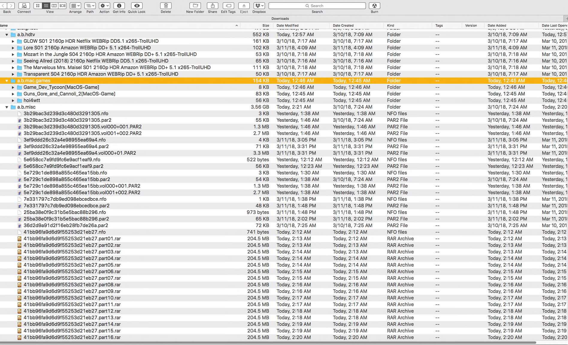Select 5e658cc7e9fd9fc6e9acf1eaf9.nfo file icon
568x345 pixels.
click(19, 160)
